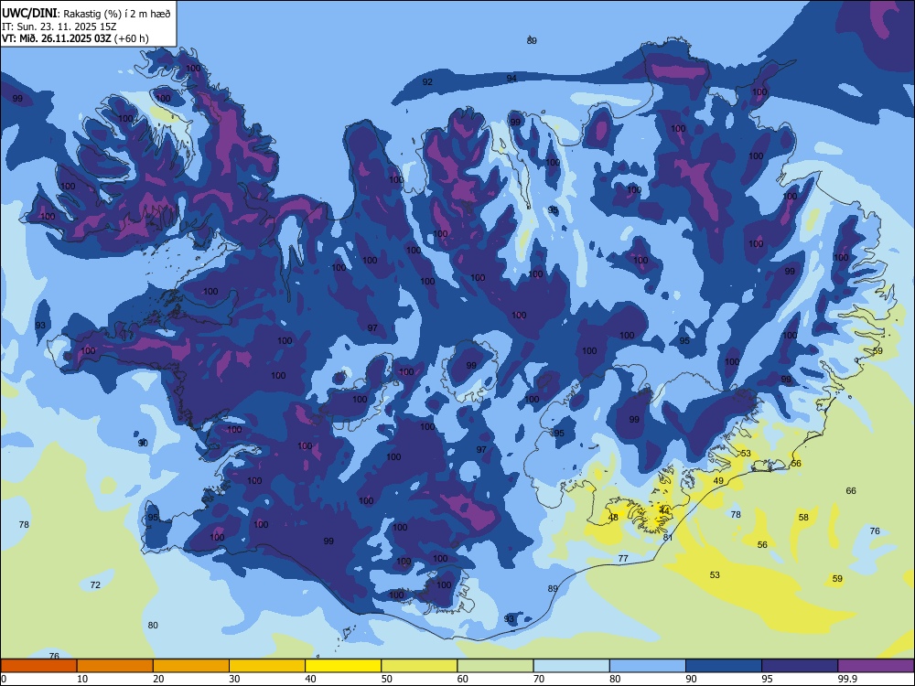The image size is (915, 686).
Task: Click the map value '48' in the southeast
Action: (613, 518)
